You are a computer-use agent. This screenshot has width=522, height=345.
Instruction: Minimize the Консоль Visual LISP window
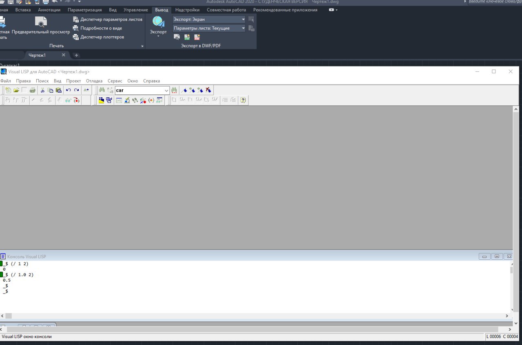pos(485,256)
